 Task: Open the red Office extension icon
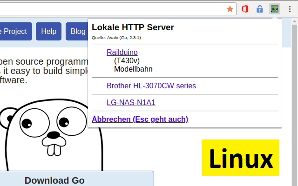click(x=245, y=9)
